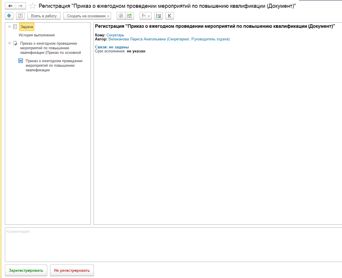Open the 'Создать на основании' dropdown
Viewport: 342px width, 278px height.
(87, 16)
